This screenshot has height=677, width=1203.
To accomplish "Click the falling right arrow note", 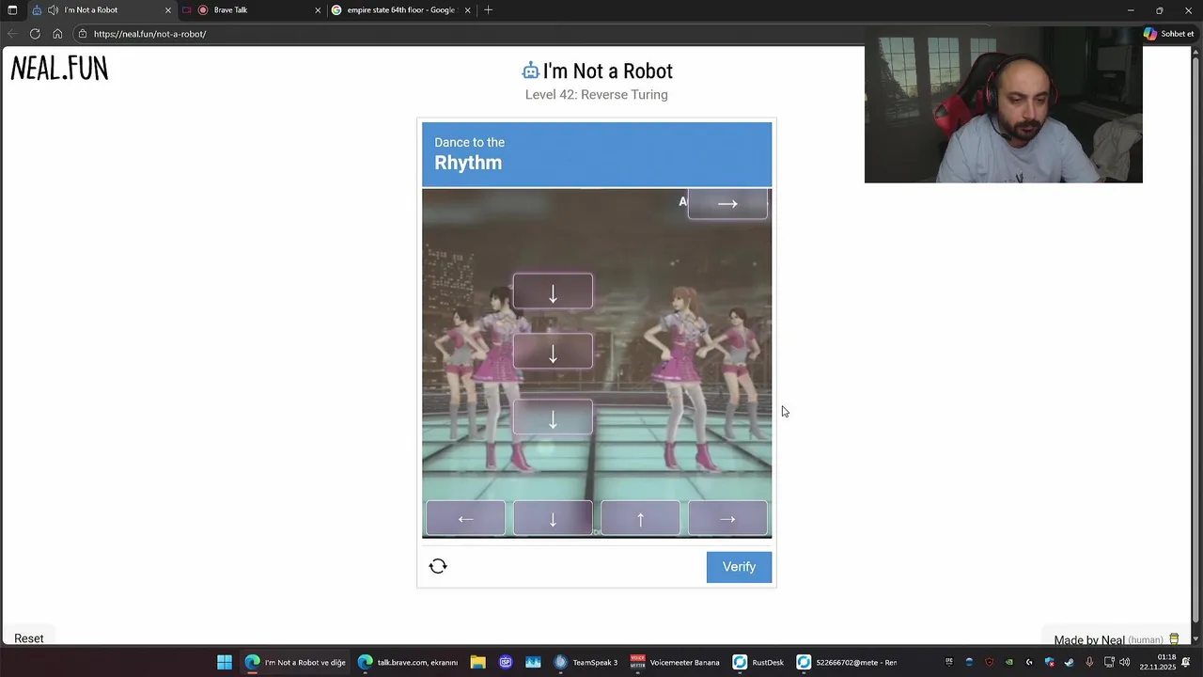I will [x=727, y=203].
